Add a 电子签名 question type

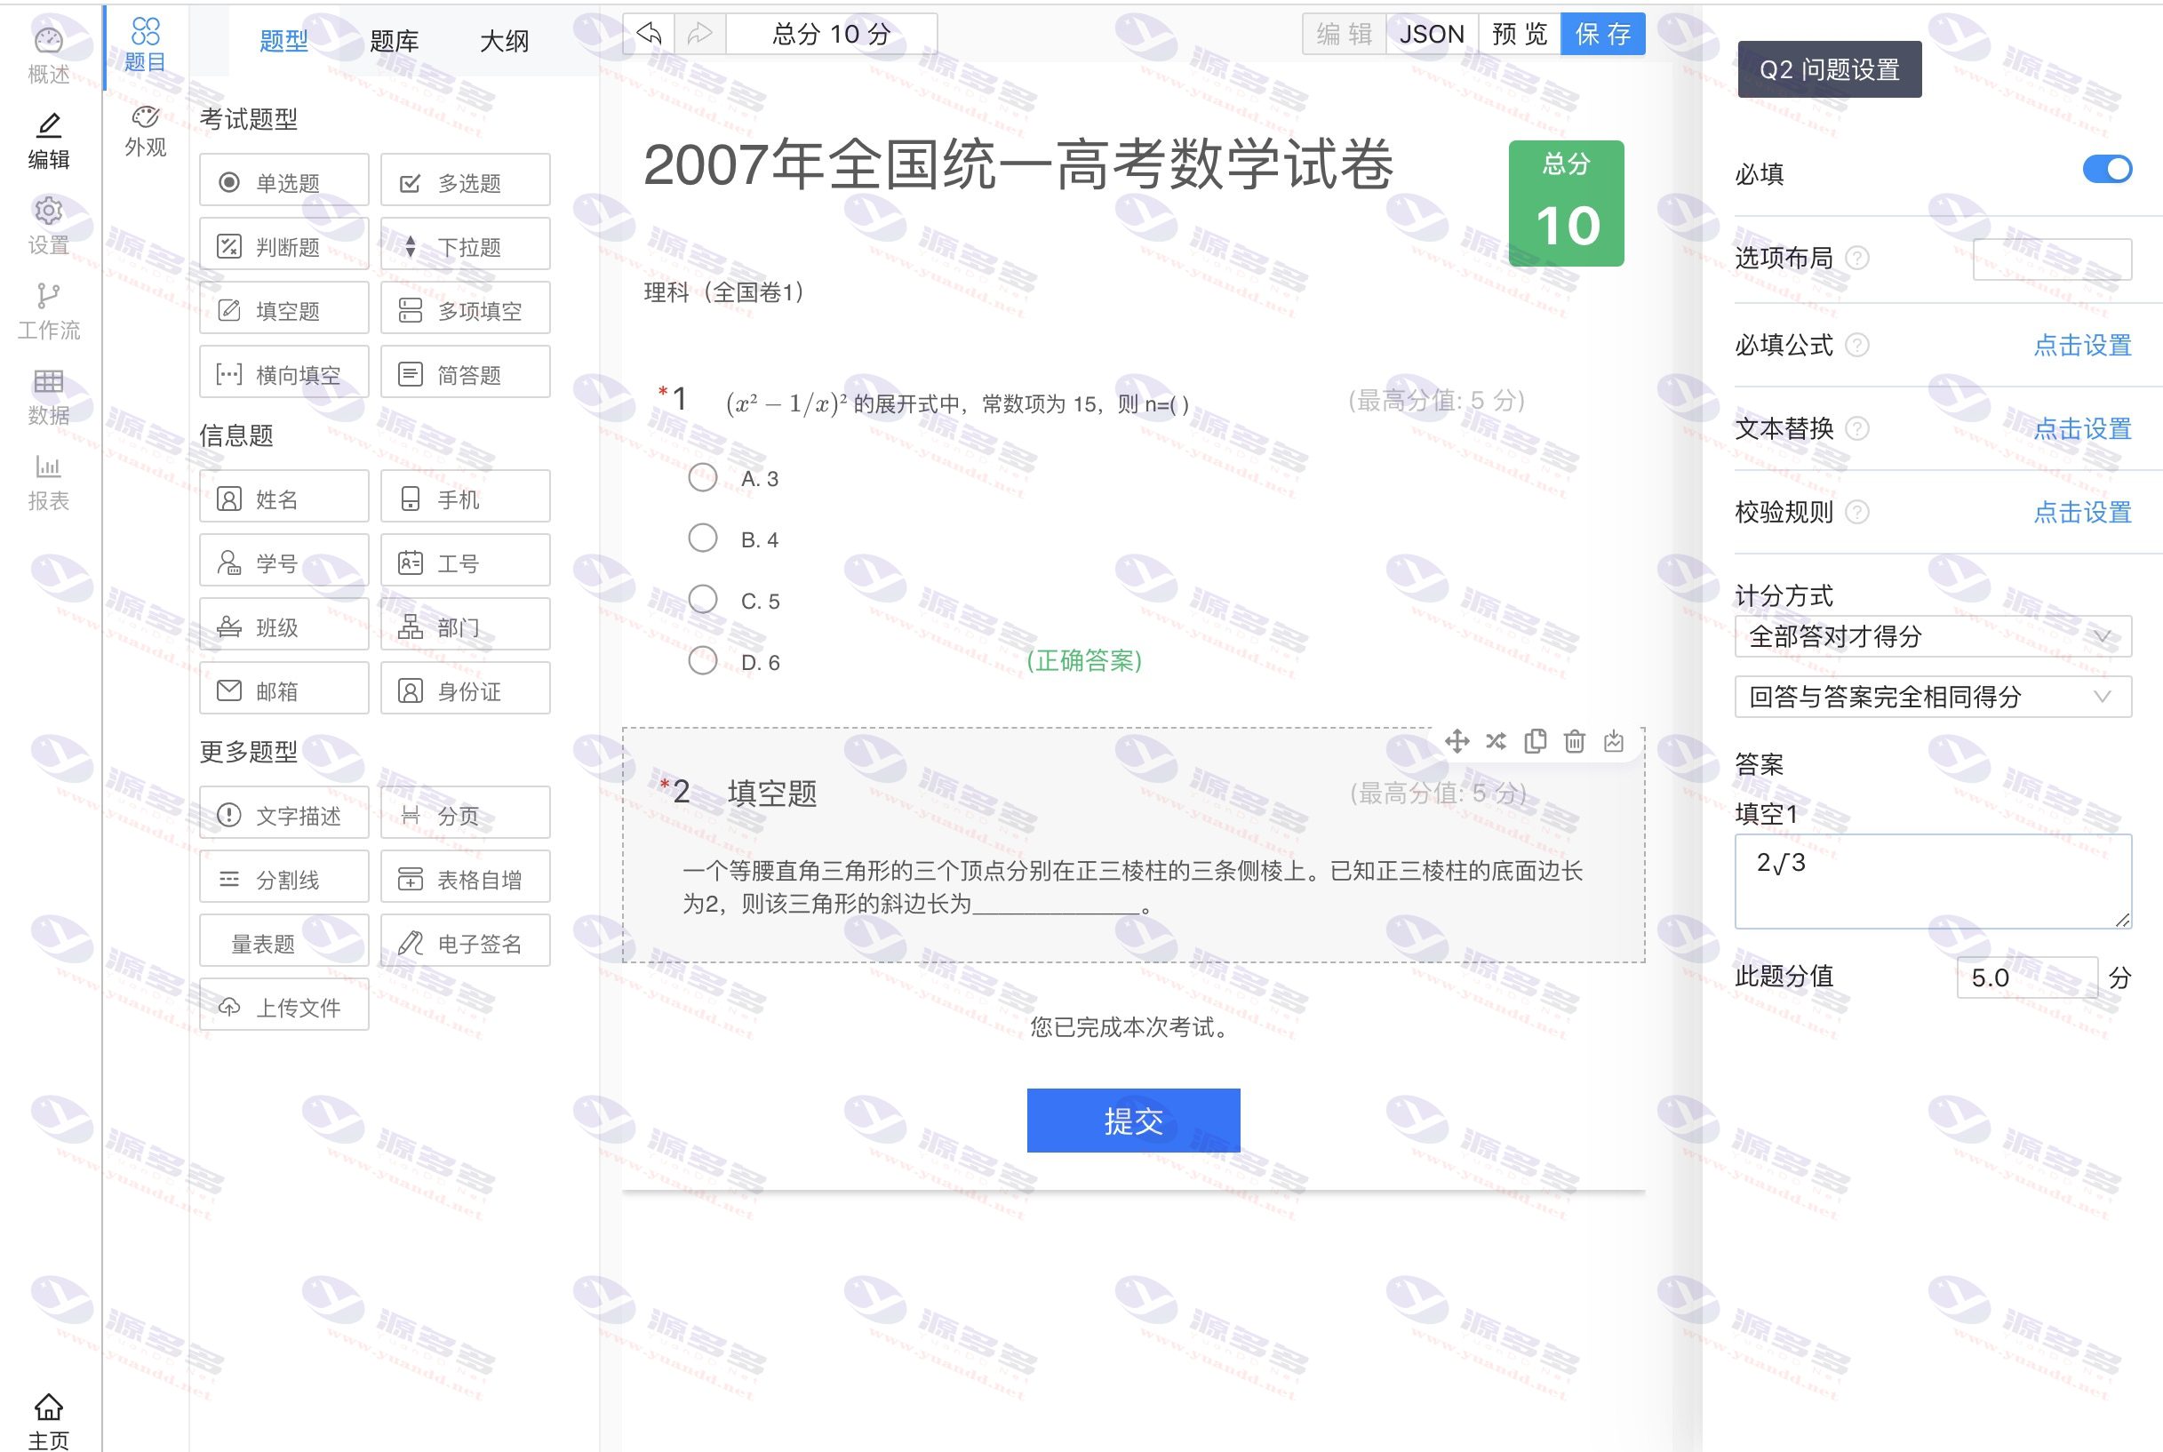(x=466, y=942)
